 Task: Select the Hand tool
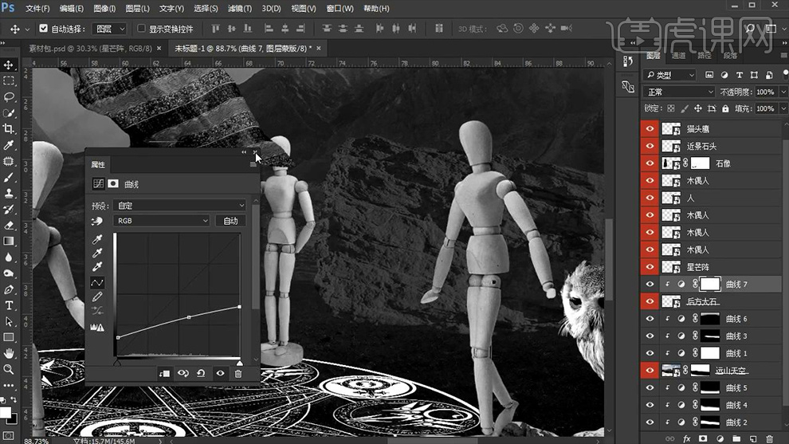(x=9, y=353)
